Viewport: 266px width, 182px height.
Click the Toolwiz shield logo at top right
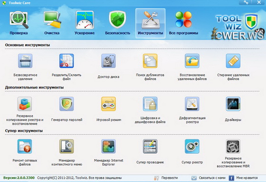pos(251,22)
